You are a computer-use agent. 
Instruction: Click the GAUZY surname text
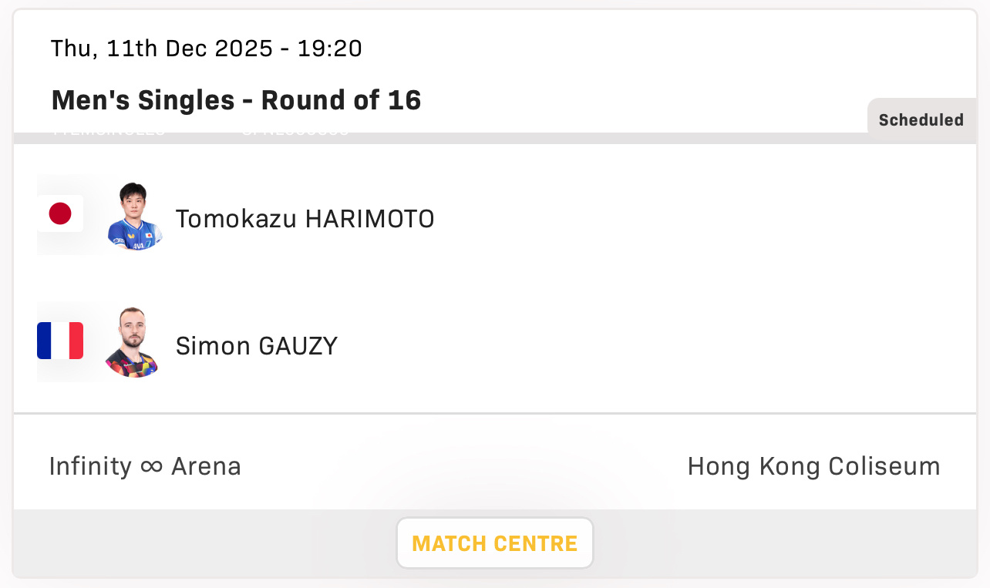click(x=298, y=346)
